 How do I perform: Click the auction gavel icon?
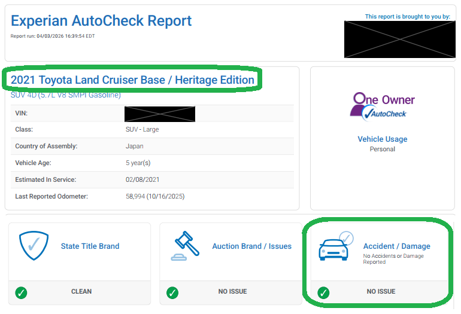click(x=185, y=246)
